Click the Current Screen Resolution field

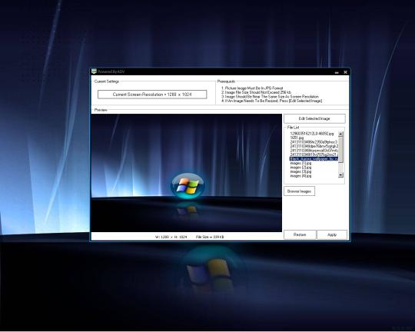[152, 95]
